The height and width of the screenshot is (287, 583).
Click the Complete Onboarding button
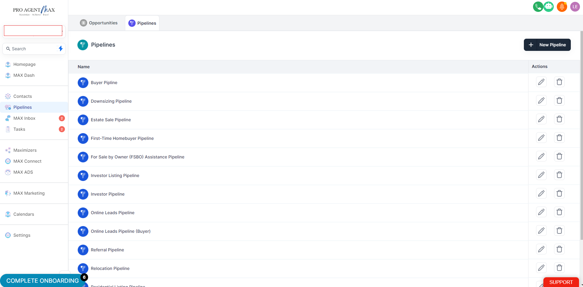43,281
